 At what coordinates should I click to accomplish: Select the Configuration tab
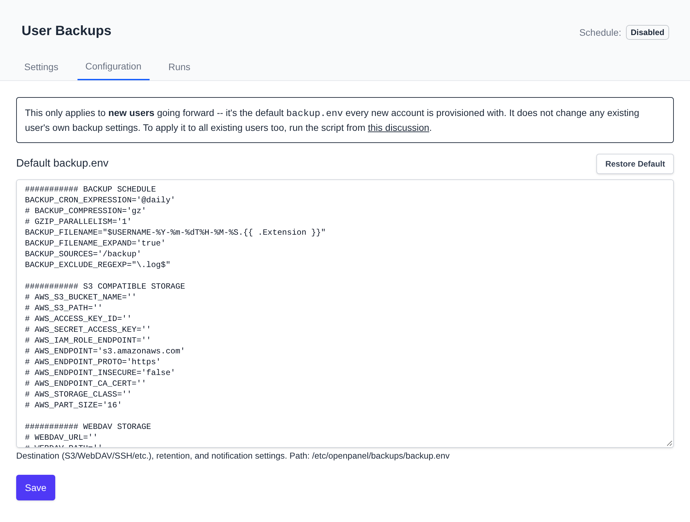(113, 66)
